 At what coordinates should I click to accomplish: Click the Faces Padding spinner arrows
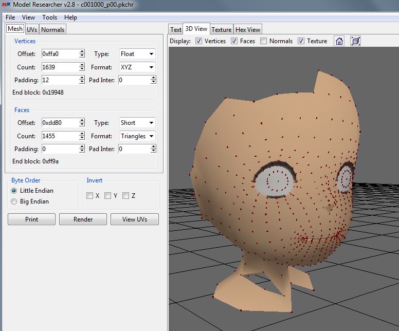click(82, 149)
